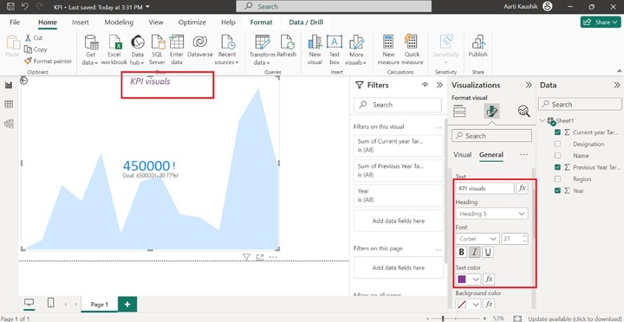The image size is (624, 322).
Task: Refresh the data
Action: (287, 47)
